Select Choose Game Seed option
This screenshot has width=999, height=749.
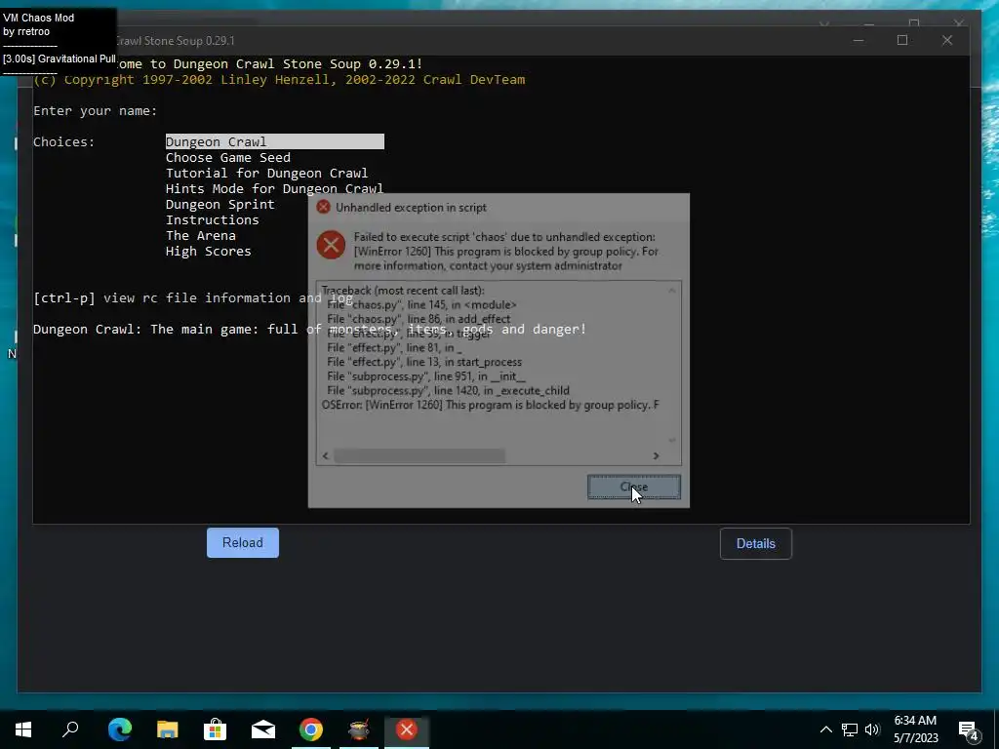[x=228, y=157]
